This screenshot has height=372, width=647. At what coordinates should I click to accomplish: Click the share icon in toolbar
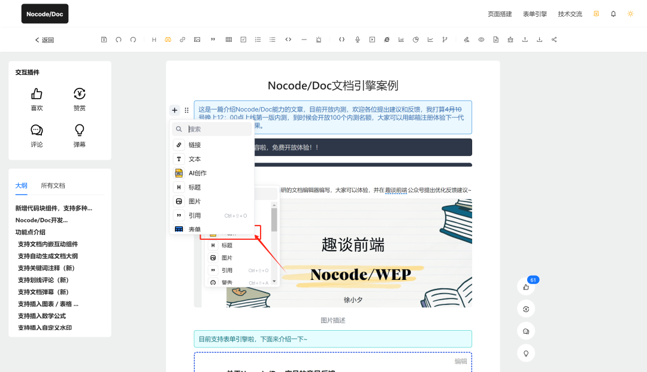point(554,39)
